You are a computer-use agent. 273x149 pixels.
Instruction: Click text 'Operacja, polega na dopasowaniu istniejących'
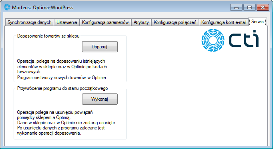[x=61, y=61]
